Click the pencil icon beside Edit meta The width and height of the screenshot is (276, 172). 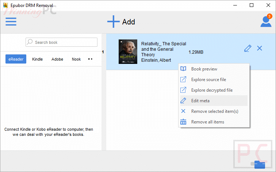183,100
